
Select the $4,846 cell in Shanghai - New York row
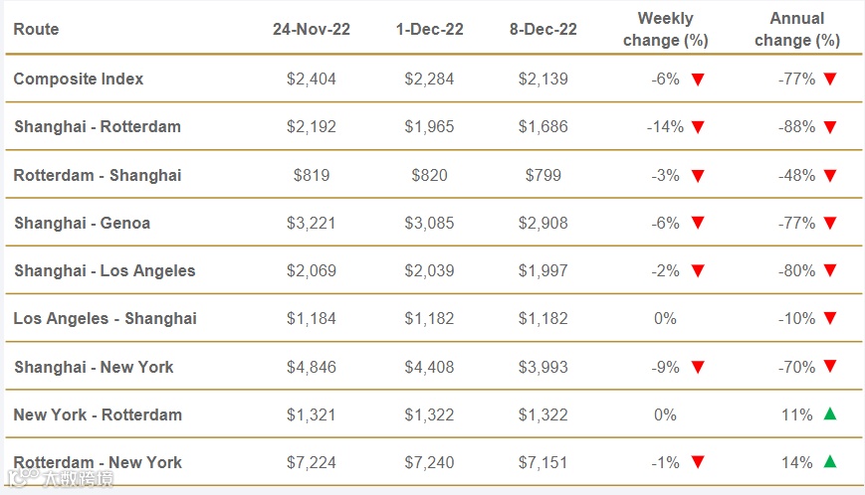[x=311, y=367]
